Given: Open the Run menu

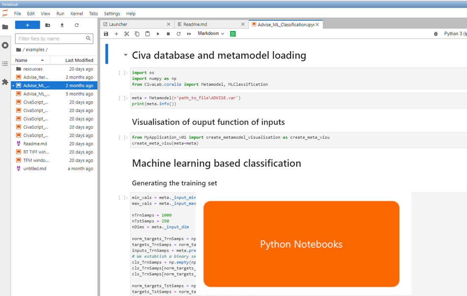Looking at the screenshot, I should tap(60, 14).
